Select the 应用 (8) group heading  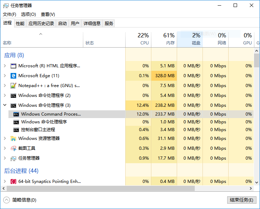14,55
